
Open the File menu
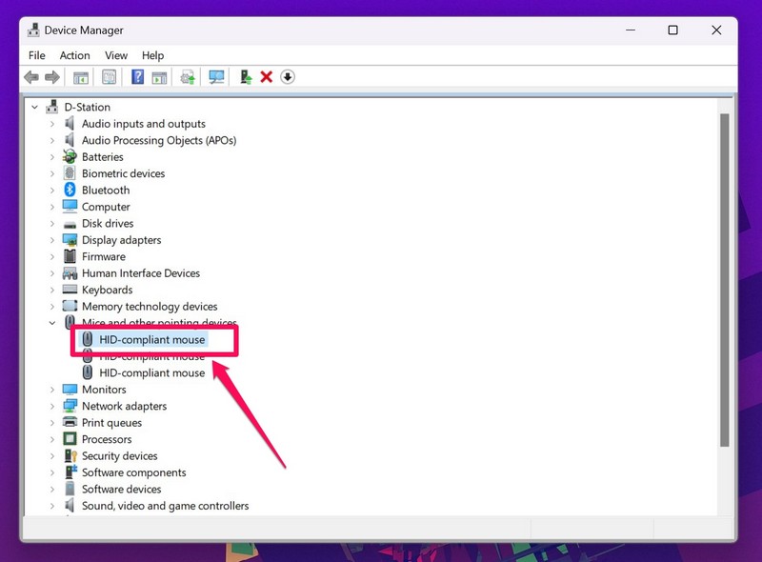click(x=37, y=55)
